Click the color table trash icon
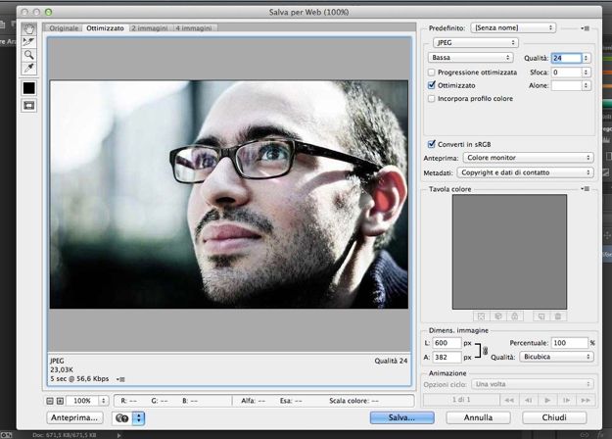This screenshot has height=439, width=612. point(558,316)
